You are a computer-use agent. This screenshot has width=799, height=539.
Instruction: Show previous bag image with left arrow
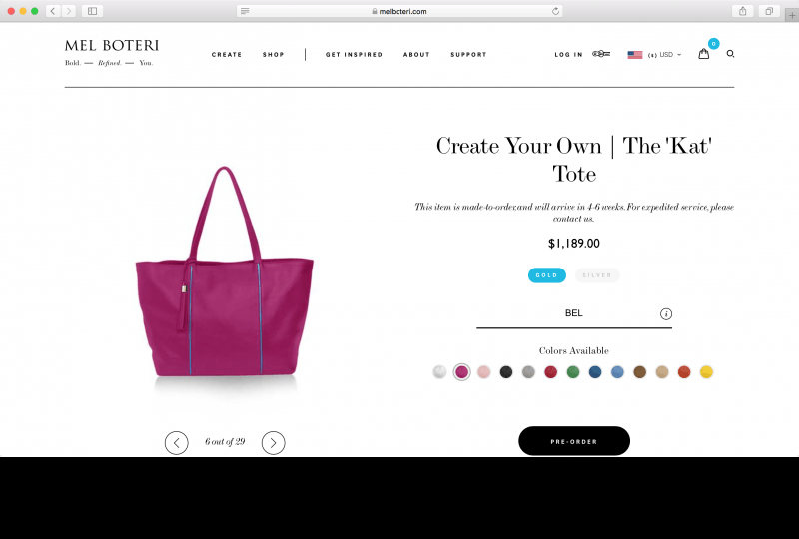point(177,443)
